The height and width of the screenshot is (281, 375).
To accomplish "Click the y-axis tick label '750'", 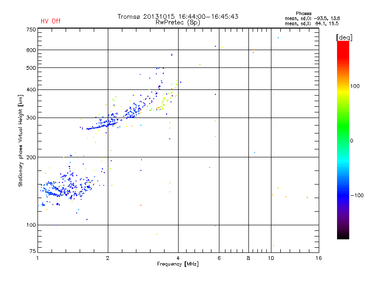I will tap(31, 30).
